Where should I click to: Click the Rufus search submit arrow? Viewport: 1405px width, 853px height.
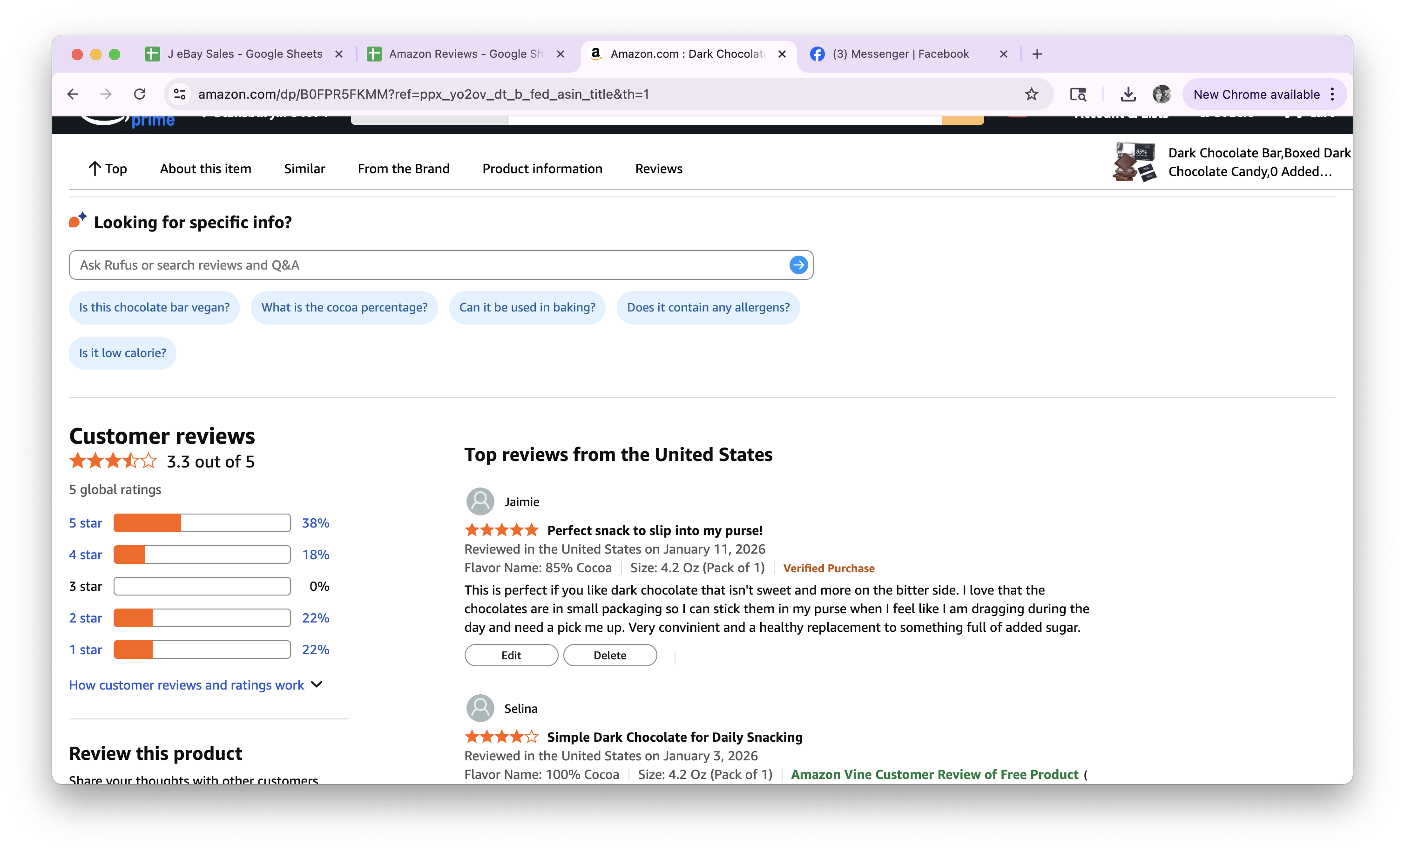point(798,264)
